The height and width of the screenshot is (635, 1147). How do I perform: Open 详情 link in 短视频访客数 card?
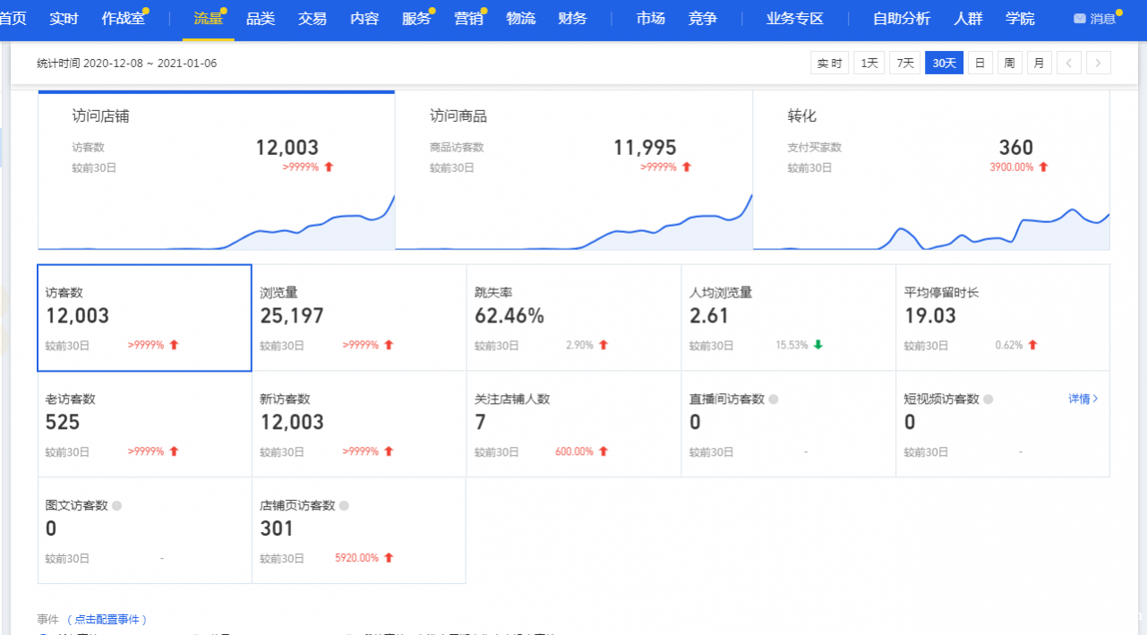click(x=1083, y=399)
